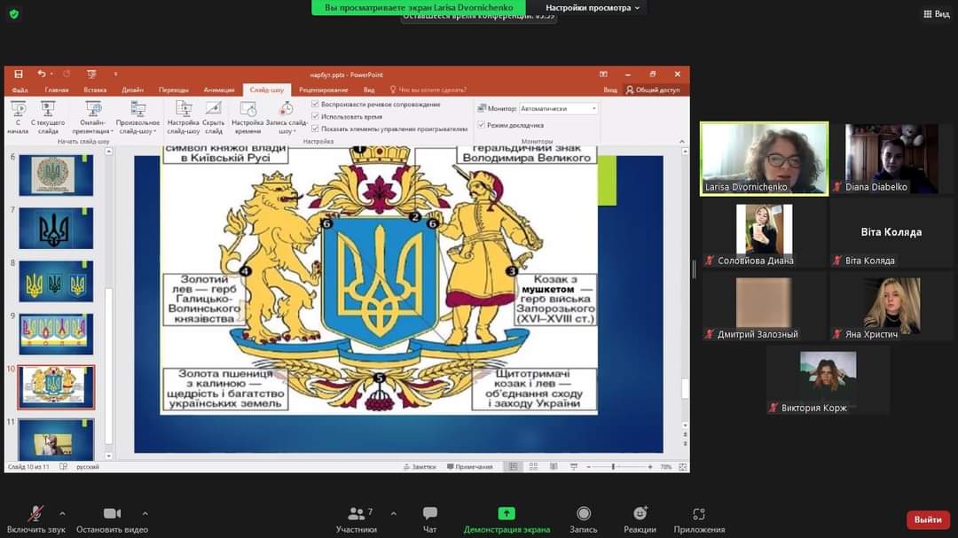Select slide 7 thumbnail with the trident
The width and height of the screenshot is (958, 538).
click(x=56, y=230)
